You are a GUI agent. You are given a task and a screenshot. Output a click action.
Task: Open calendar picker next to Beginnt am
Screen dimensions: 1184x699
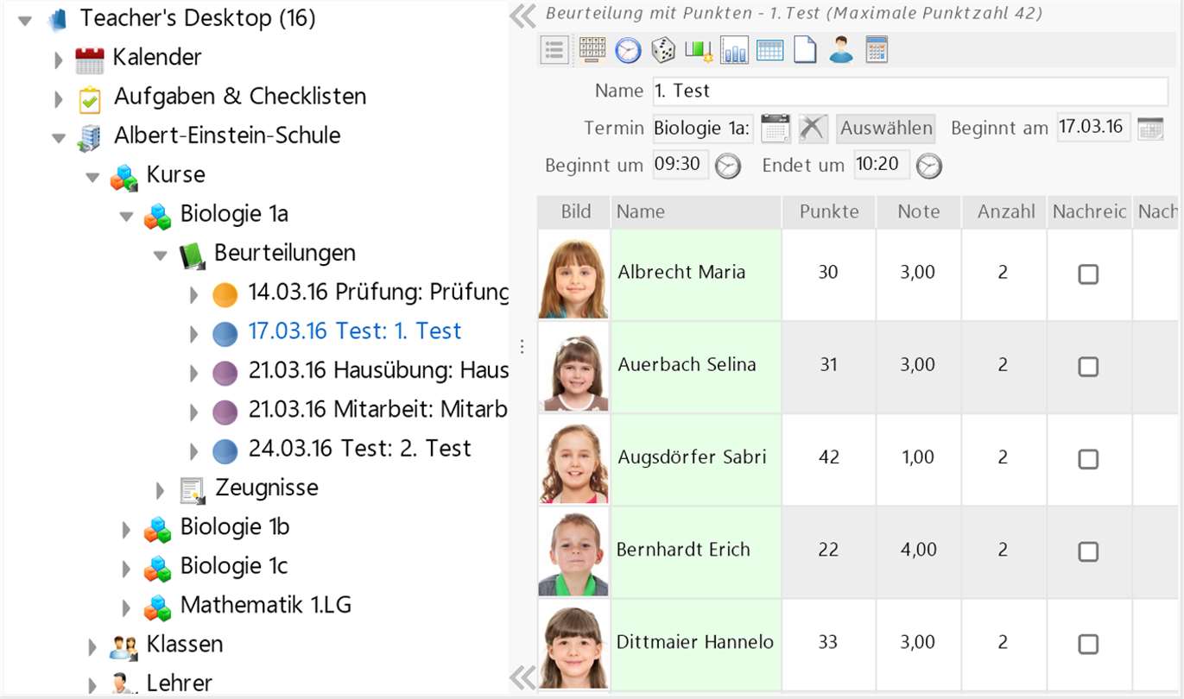(x=1150, y=128)
